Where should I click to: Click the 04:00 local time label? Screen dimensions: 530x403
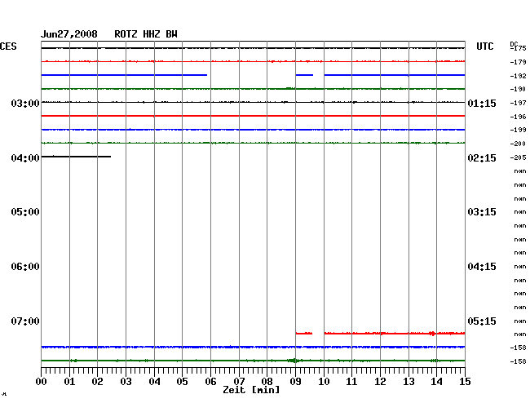point(25,158)
